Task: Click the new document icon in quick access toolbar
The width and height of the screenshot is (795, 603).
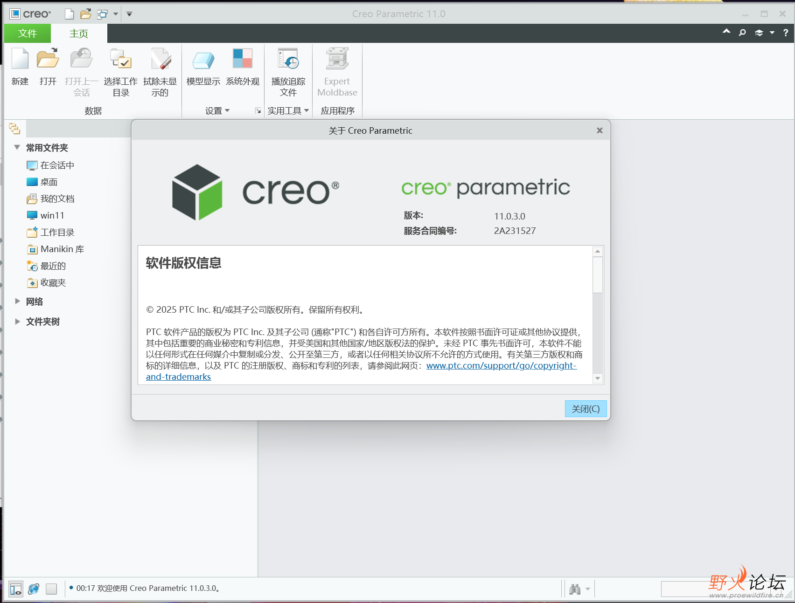Action: (x=70, y=14)
